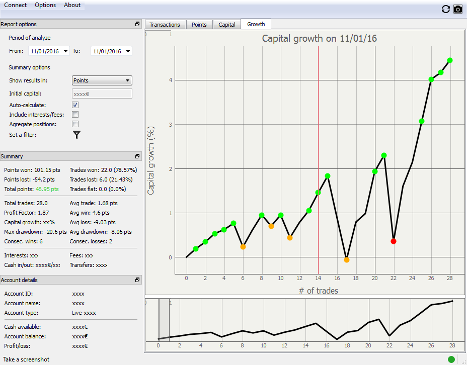Click the refresh icon at top right

point(445,9)
